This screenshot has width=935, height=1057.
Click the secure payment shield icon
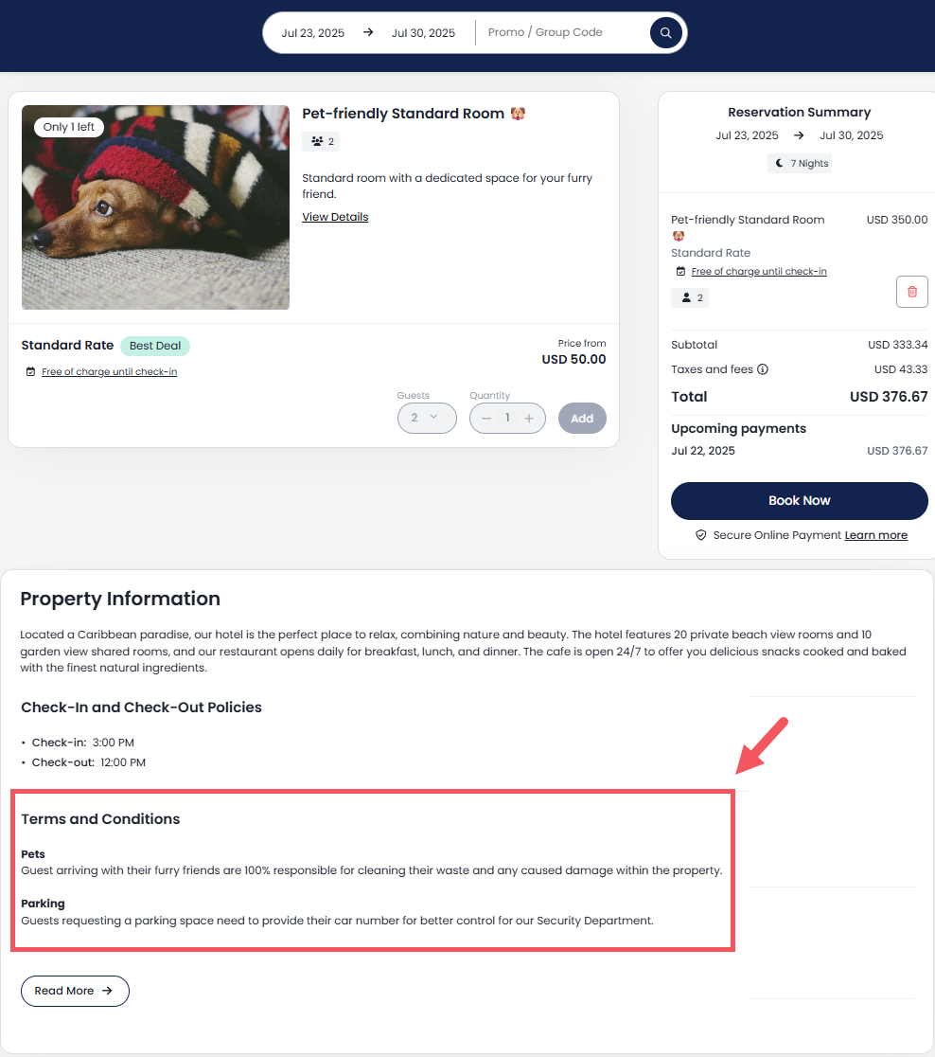(x=701, y=535)
